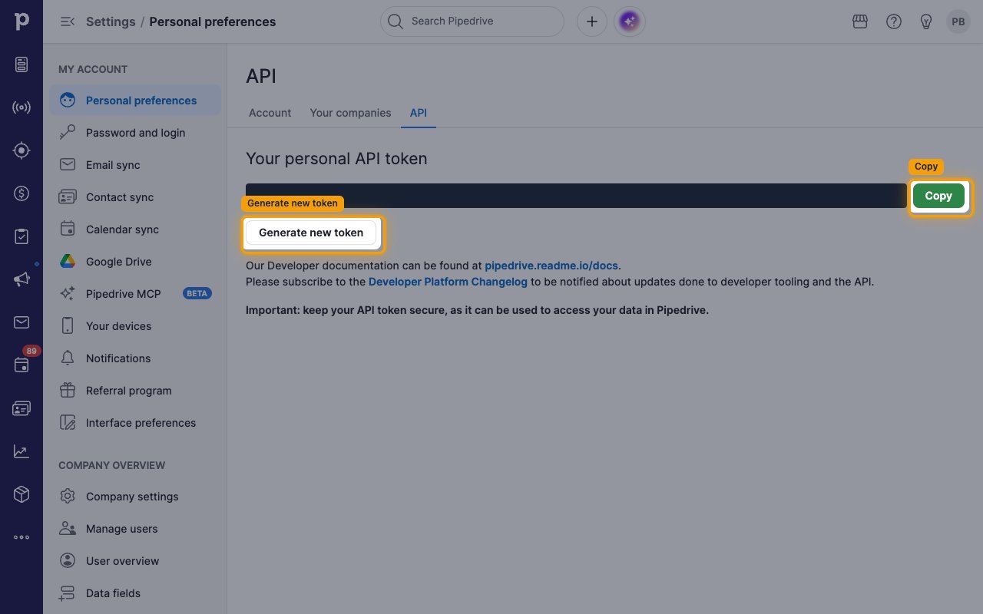This screenshot has height=614, width=983.
Task: Open Personal preferences in sidebar
Action: coord(135,101)
